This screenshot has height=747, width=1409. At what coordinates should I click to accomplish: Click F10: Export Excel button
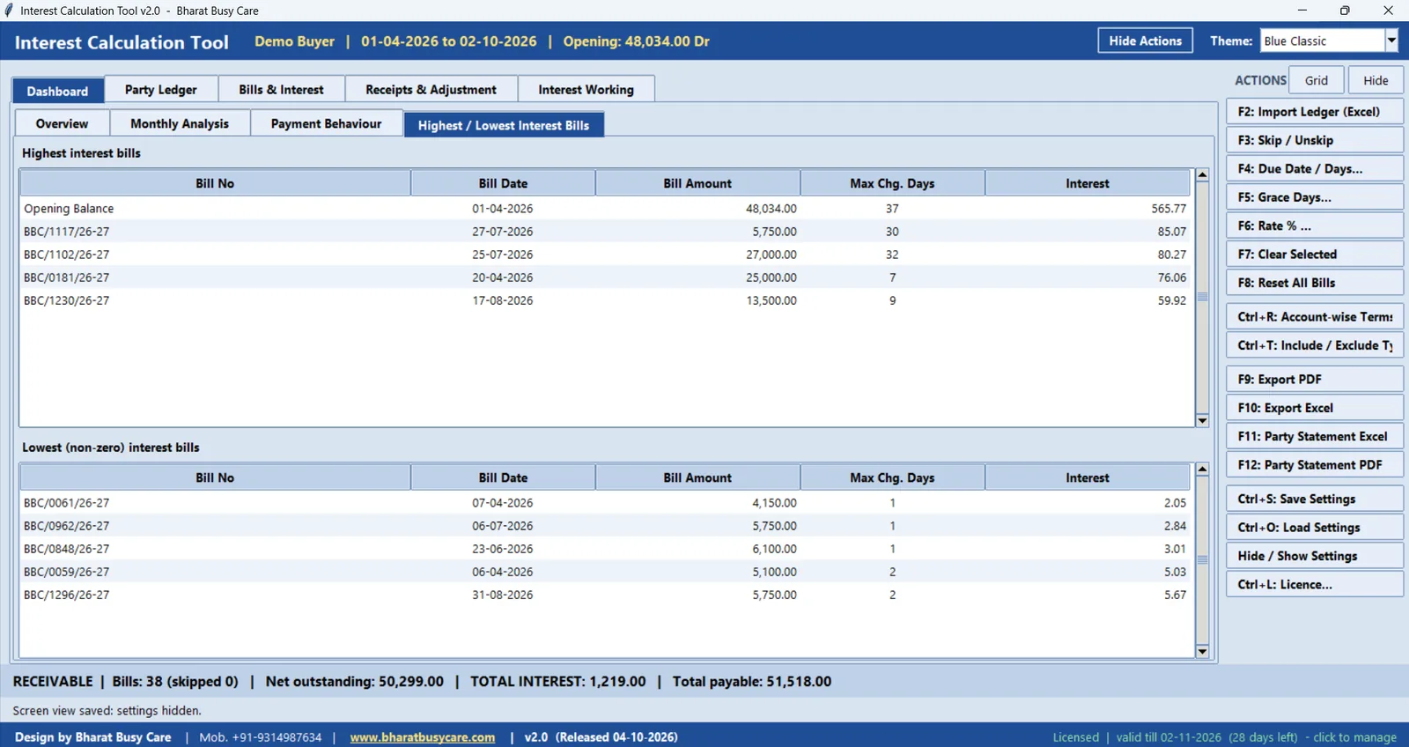point(1315,408)
